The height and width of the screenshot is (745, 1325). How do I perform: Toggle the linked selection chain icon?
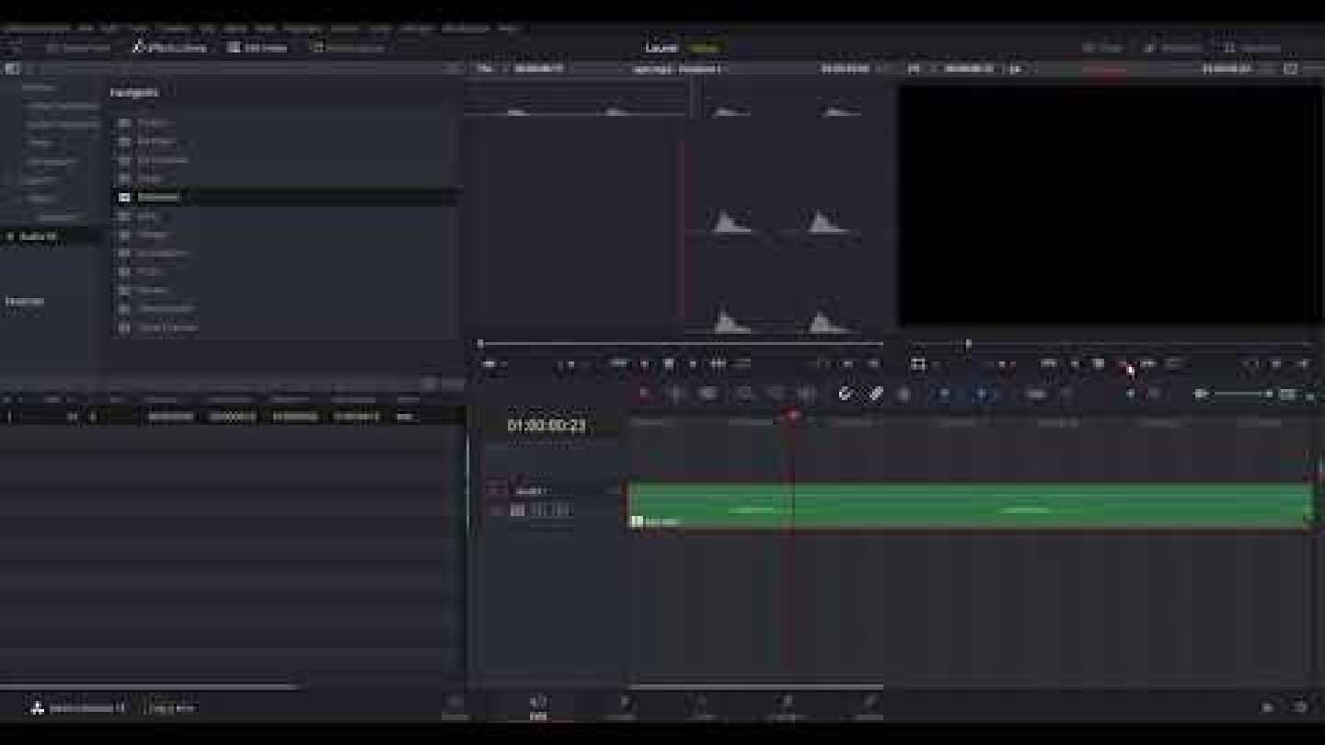(x=875, y=394)
